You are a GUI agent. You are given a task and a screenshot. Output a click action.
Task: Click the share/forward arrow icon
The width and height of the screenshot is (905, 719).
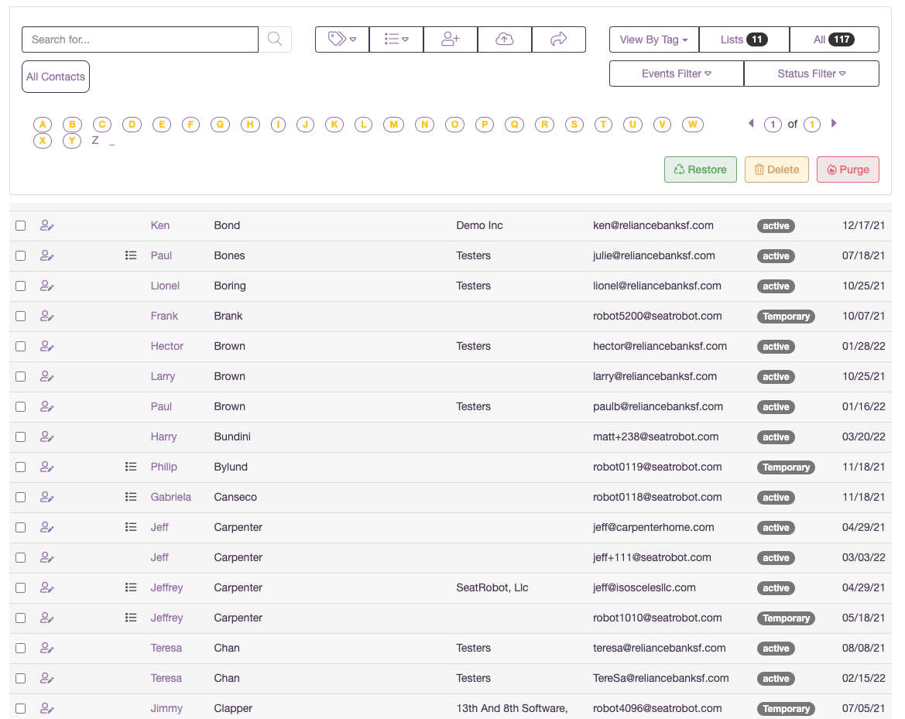558,39
